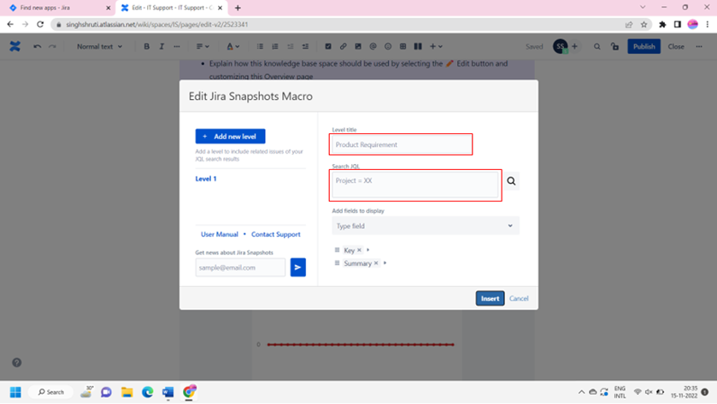Open the text color picker
This screenshot has height=404, width=717.
pyautogui.click(x=232, y=46)
